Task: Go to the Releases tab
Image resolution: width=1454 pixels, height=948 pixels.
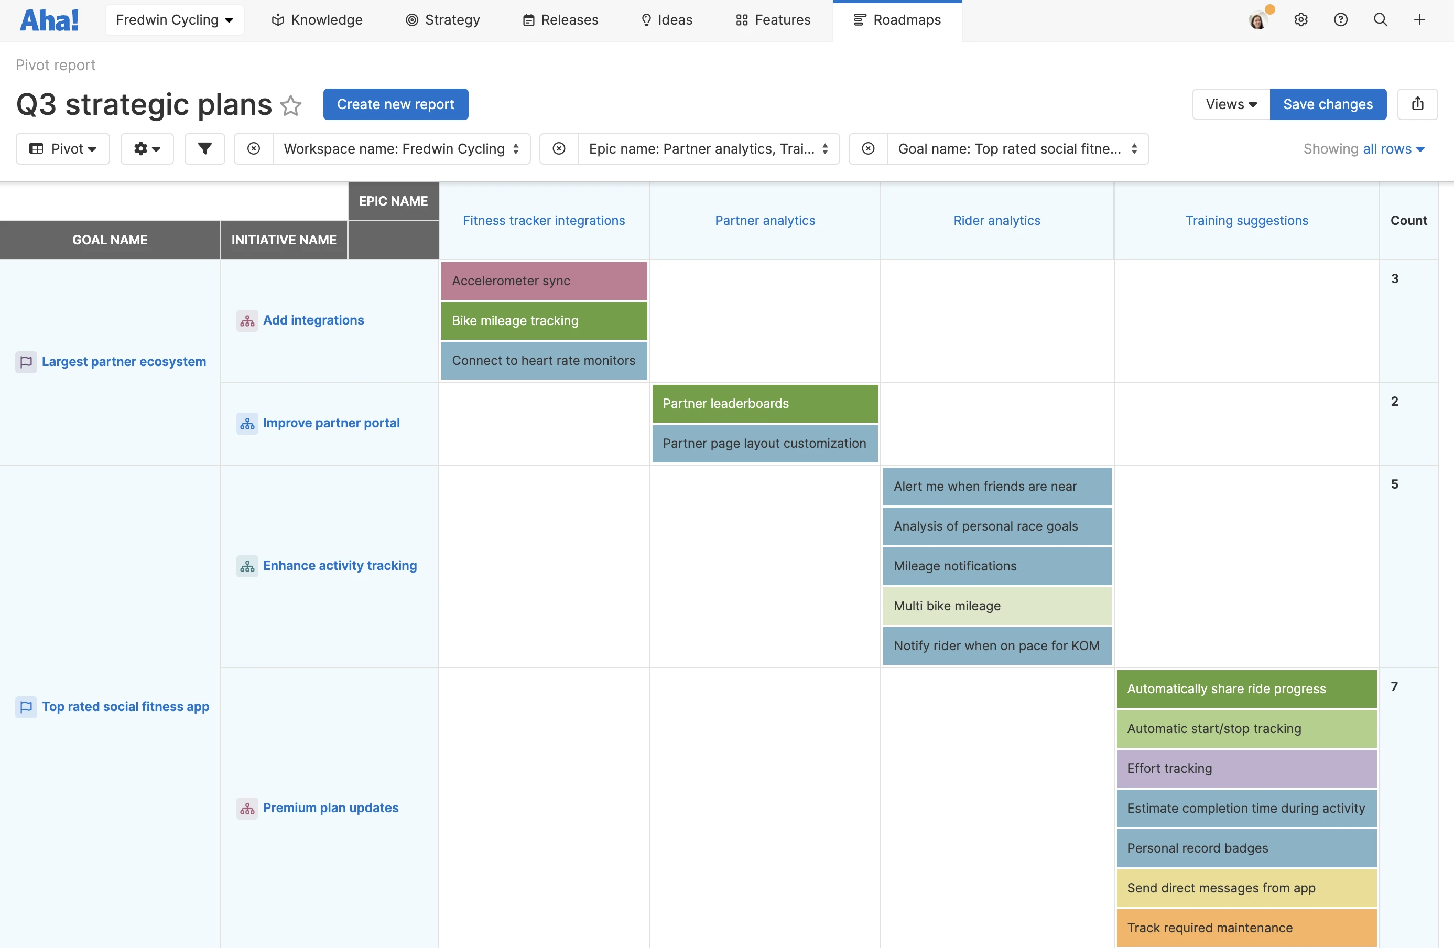Action: coord(560,19)
